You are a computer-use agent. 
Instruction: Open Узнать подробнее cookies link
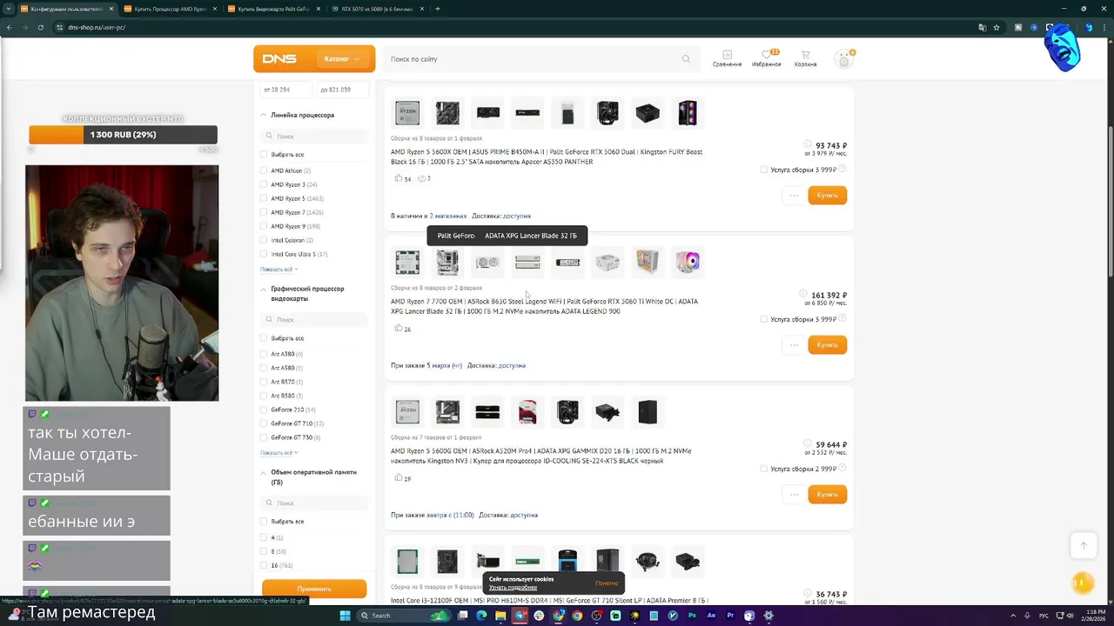(x=513, y=588)
